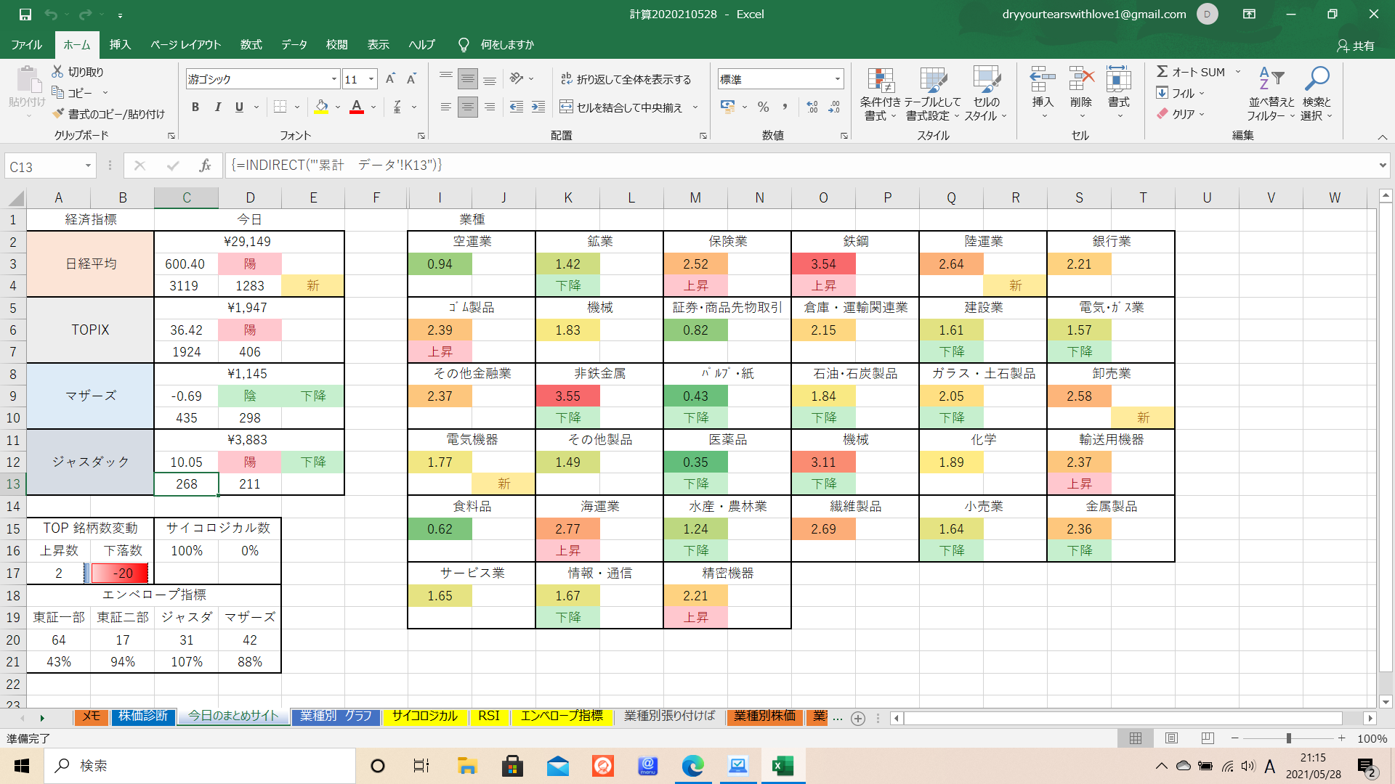Click the increase font size icon
The width and height of the screenshot is (1395, 784).
click(390, 79)
